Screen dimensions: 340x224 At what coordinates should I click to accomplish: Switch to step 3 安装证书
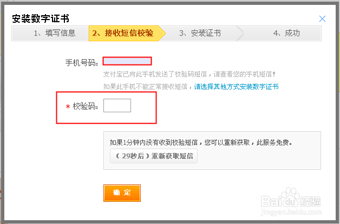[200, 33]
